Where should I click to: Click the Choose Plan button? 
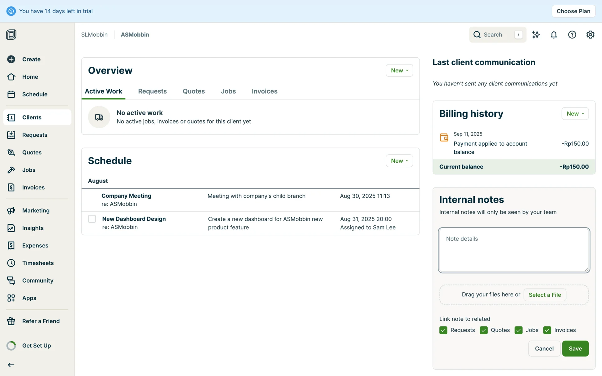click(573, 11)
